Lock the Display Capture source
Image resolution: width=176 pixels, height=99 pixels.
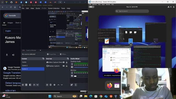tap(67, 66)
